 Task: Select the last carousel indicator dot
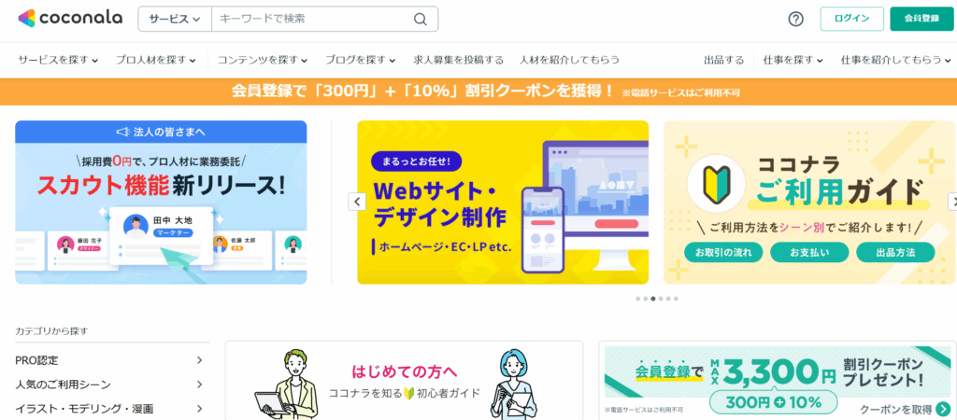pos(676,299)
